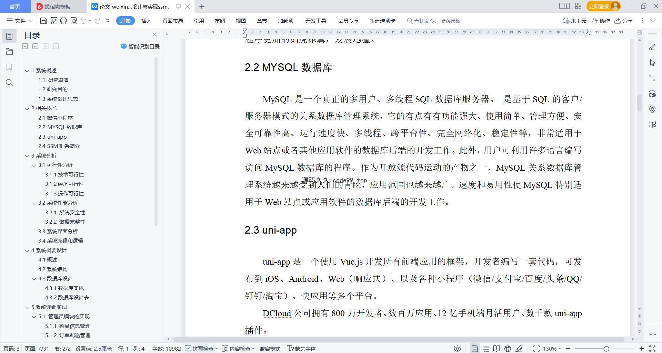Close the 目录 navigation pane

point(154,35)
